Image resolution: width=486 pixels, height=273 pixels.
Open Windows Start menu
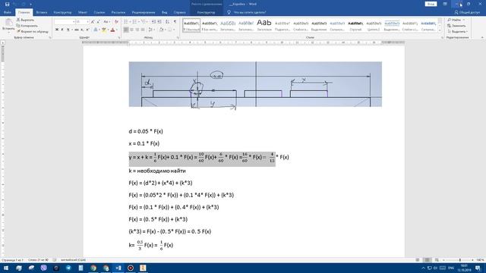(x=6, y=268)
